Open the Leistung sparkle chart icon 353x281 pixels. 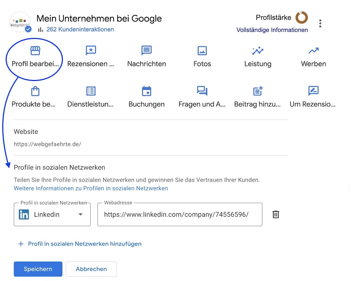pyautogui.click(x=258, y=51)
